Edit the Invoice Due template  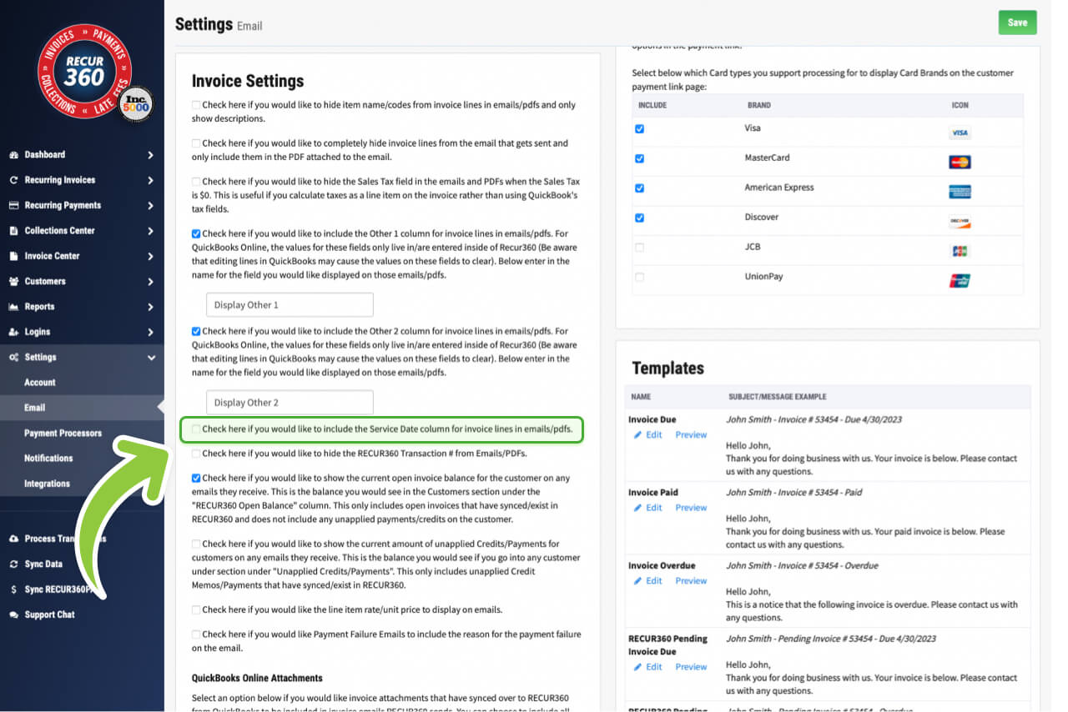(647, 435)
